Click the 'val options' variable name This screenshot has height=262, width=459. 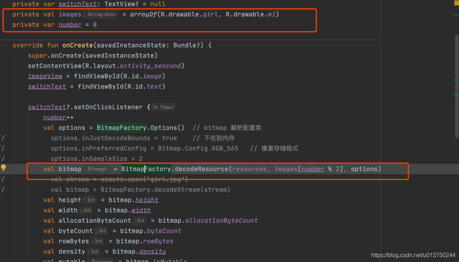[72, 128]
